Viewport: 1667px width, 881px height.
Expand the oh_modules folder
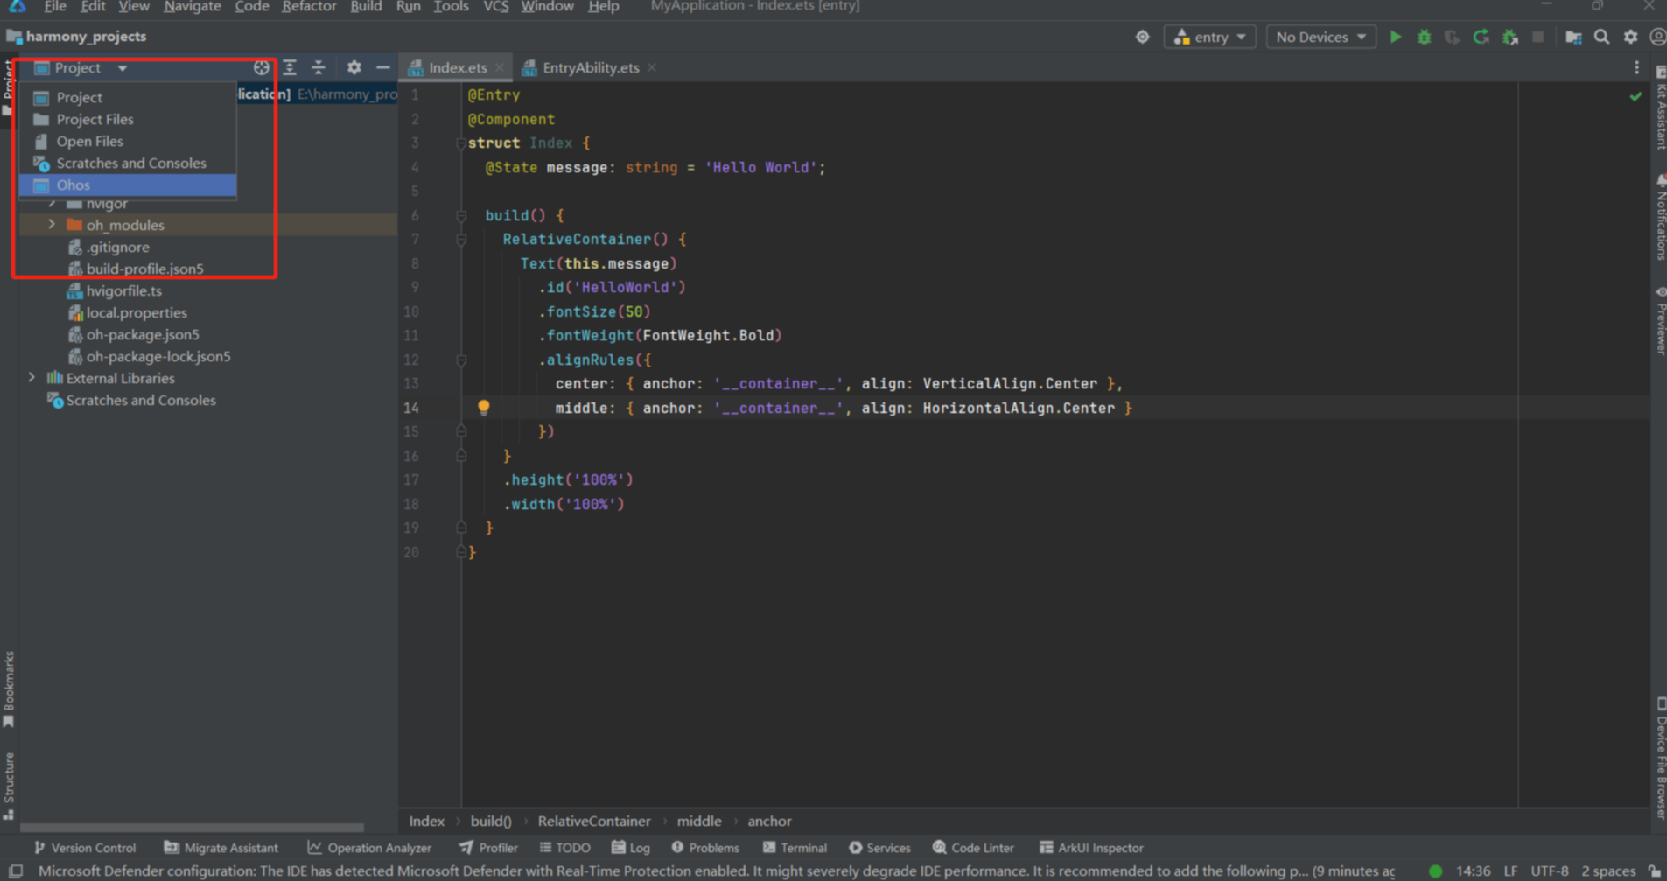pos(52,225)
